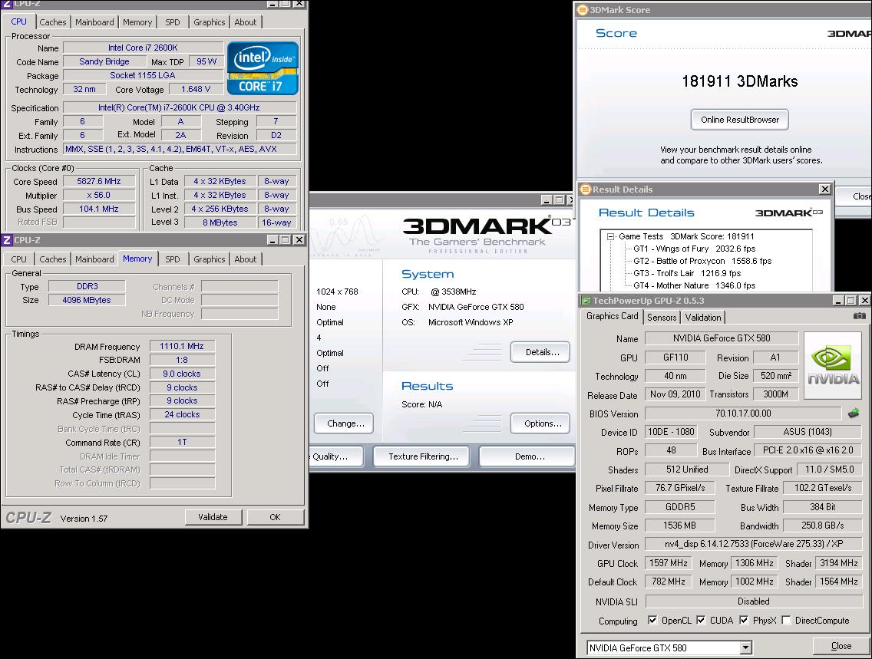Click the Demo... button in 3DMark03
Viewport: 872px width, 659px height.
(527, 456)
